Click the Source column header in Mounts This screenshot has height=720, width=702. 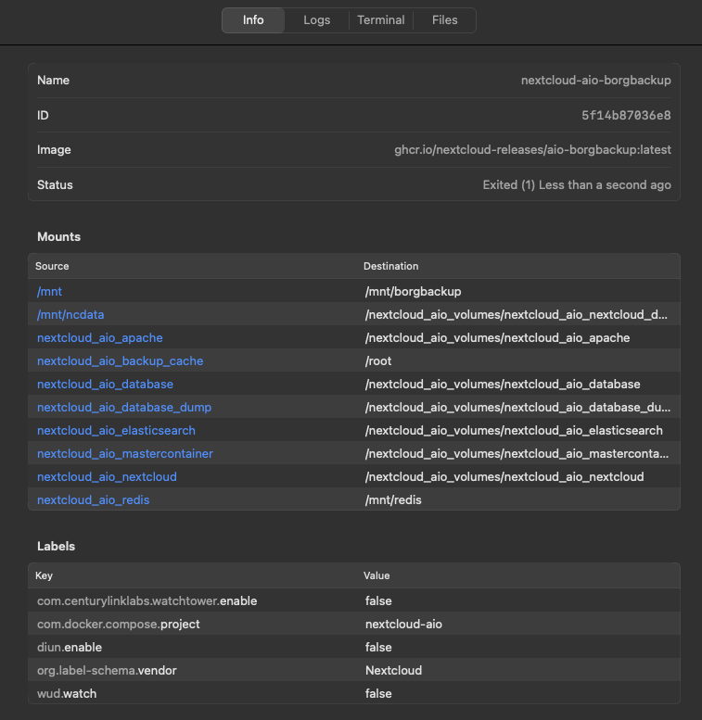[53, 266]
